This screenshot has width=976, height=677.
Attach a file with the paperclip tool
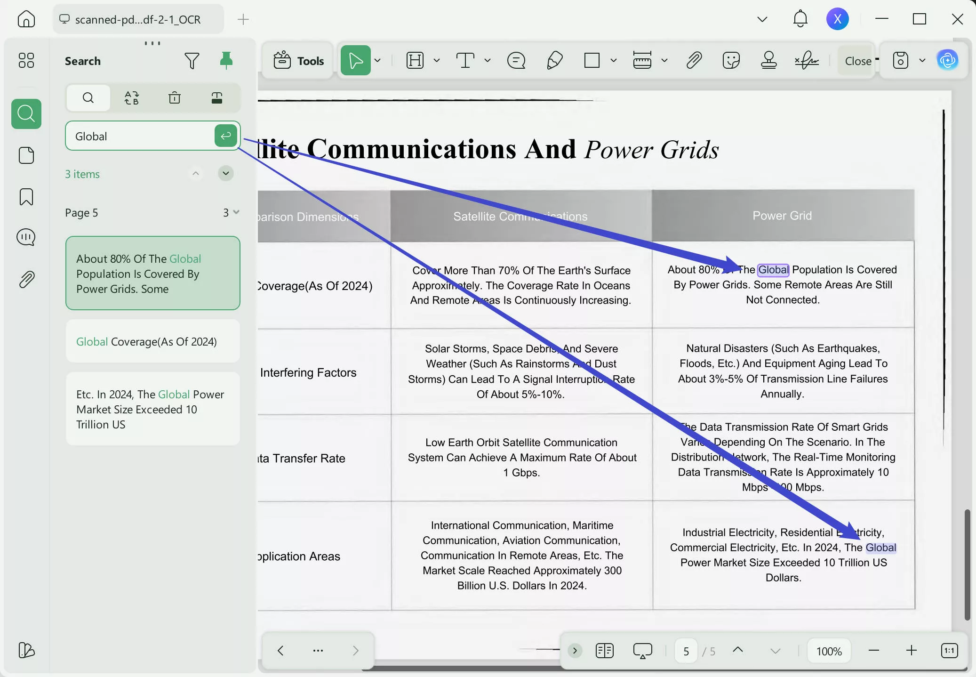[x=694, y=60]
